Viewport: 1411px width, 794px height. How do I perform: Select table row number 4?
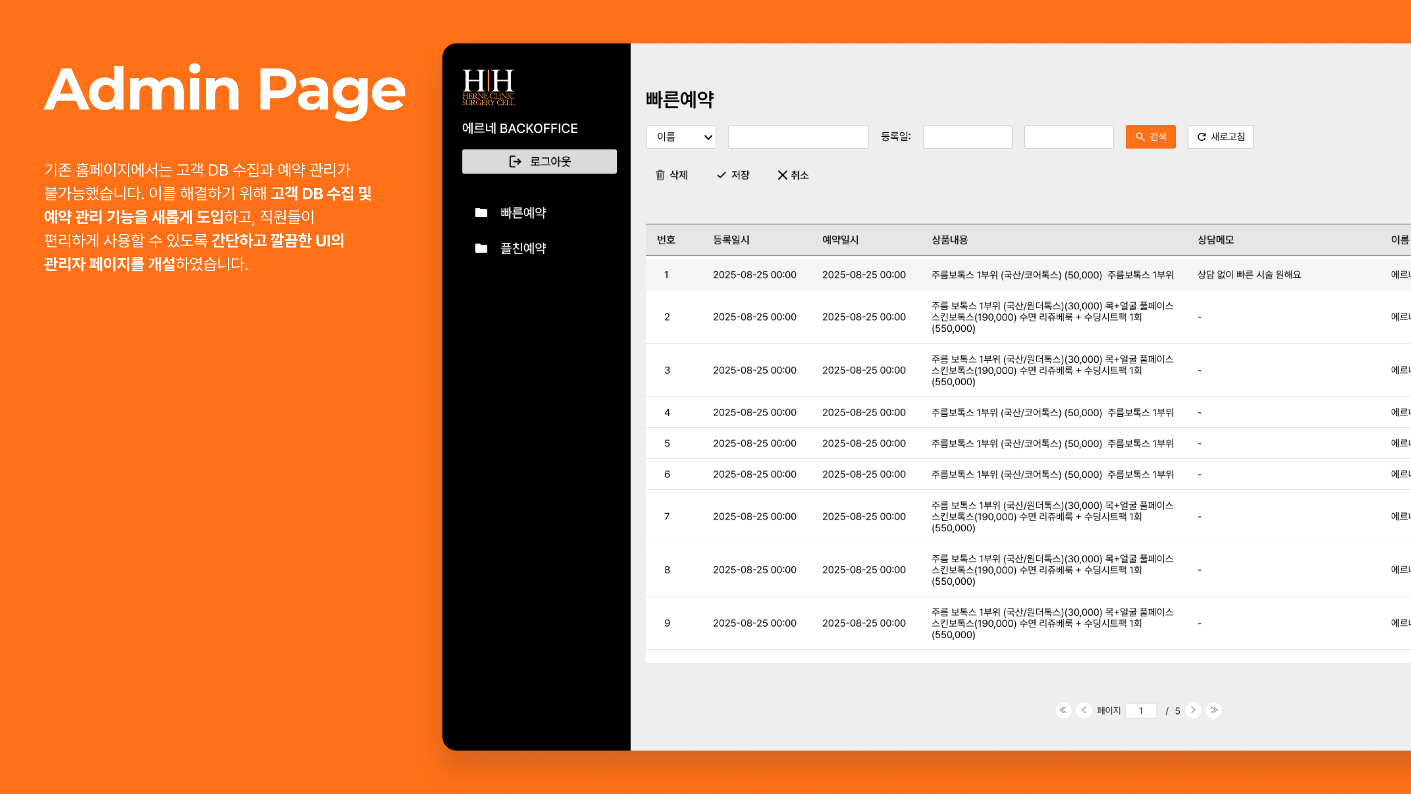pyautogui.click(x=1028, y=412)
